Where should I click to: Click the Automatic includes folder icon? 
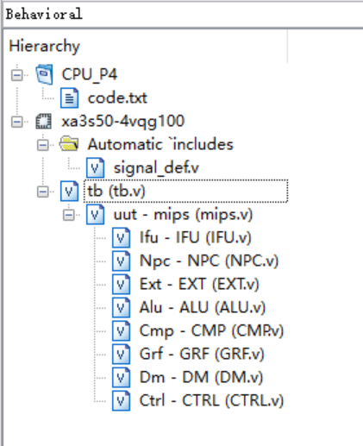tap(69, 143)
